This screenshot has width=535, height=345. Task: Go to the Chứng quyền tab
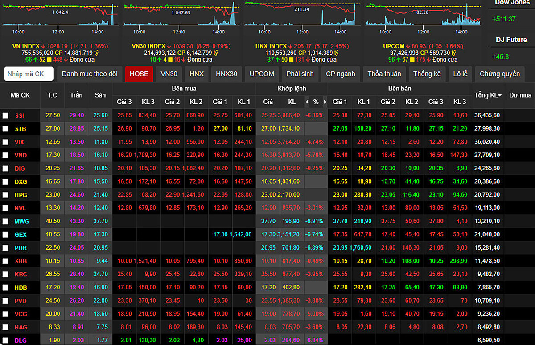(500, 74)
